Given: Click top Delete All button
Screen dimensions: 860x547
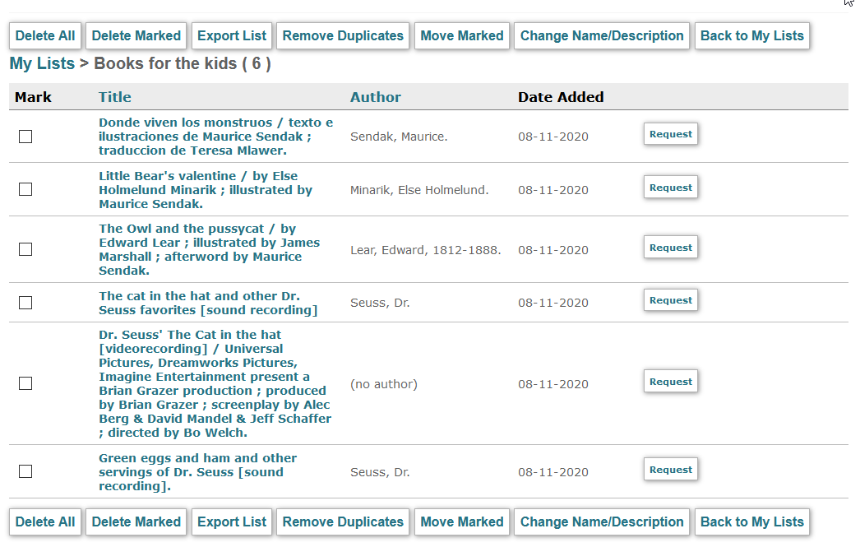Looking at the screenshot, I should tap(45, 35).
